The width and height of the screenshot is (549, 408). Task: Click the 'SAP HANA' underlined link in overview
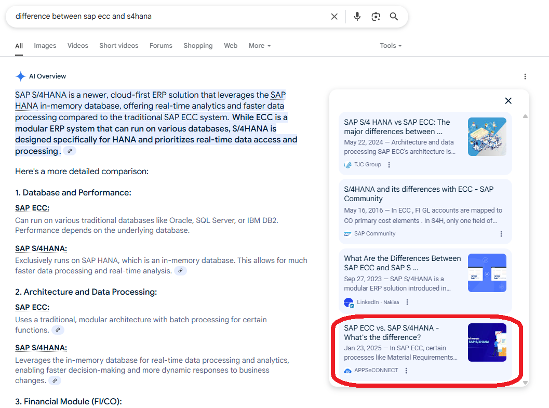[x=150, y=100]
